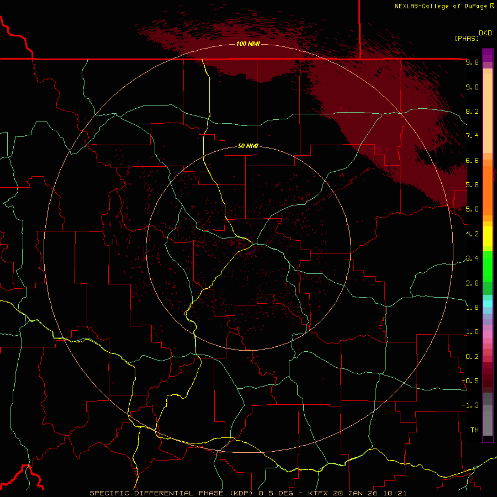Select the pink segment of the color scale
497x497 pixels.
coord(488,335)
